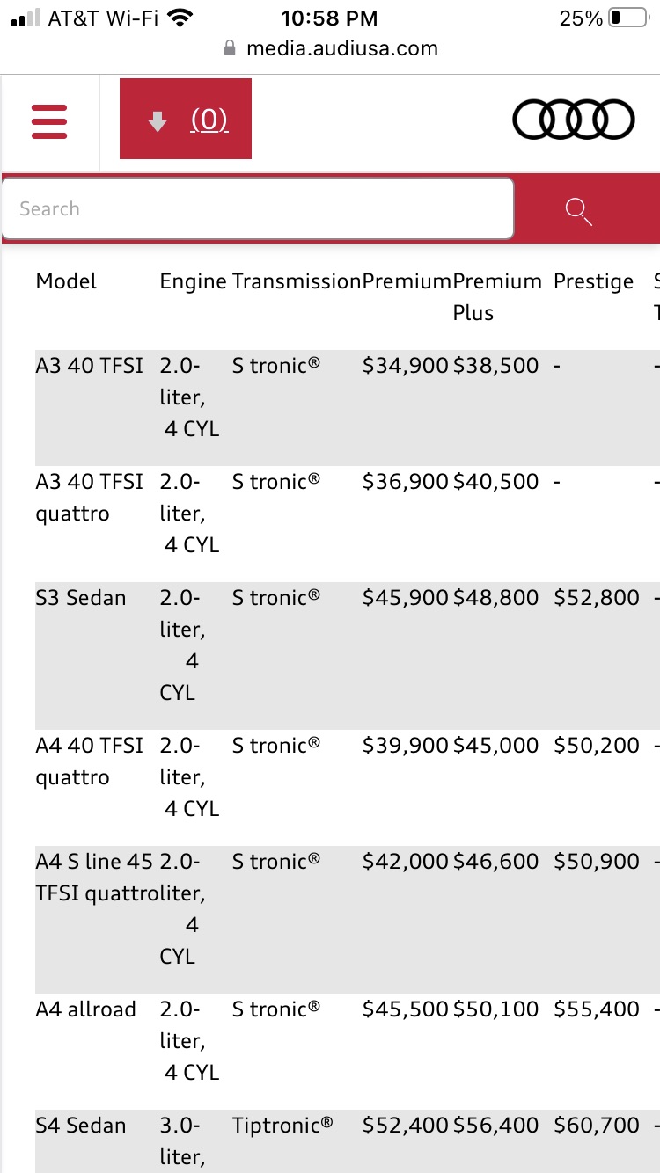Tap the Wi-Fi status icon
This screenshot has height=1173, width=660.
pos(180,18)
